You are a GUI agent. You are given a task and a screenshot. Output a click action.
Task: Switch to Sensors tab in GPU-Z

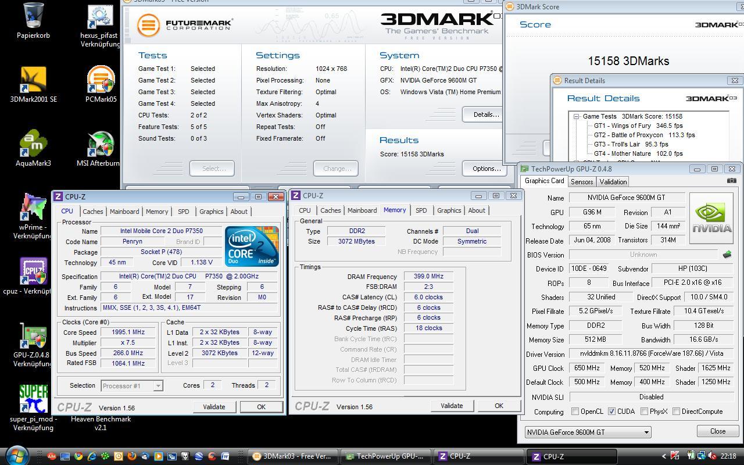(x=582, y=182)
